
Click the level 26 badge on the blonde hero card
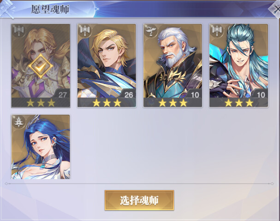pos(129,94)
